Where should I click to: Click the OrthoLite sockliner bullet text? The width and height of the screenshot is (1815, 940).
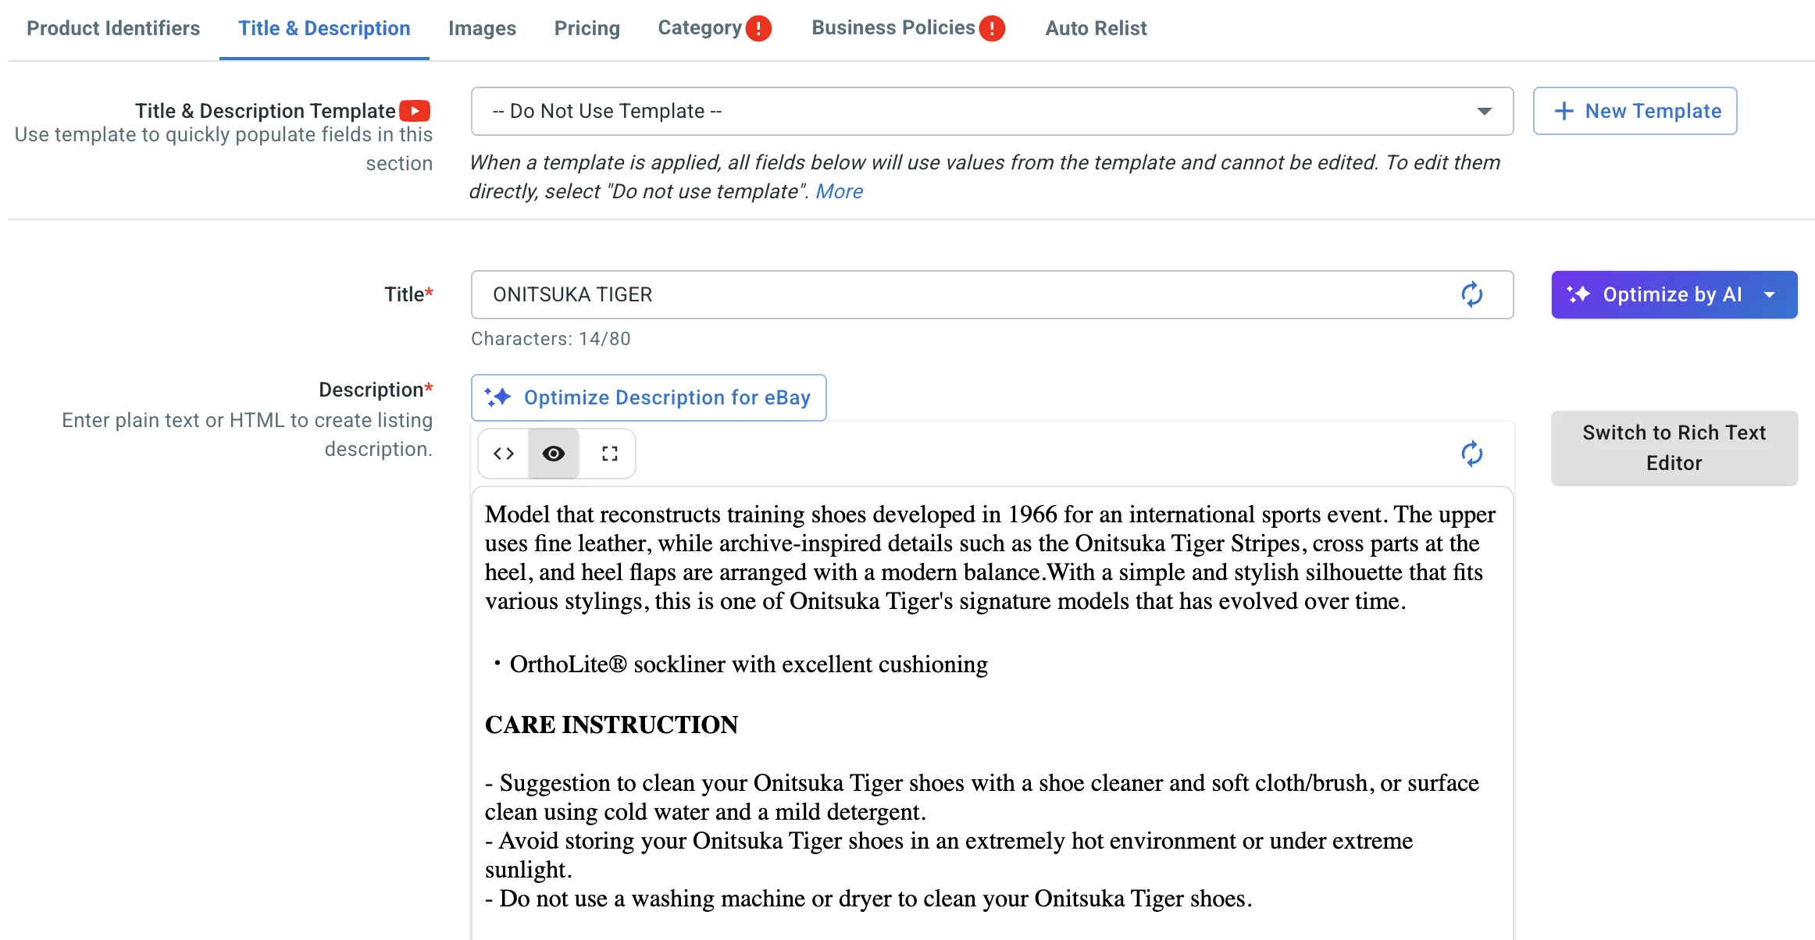point(749,664)
